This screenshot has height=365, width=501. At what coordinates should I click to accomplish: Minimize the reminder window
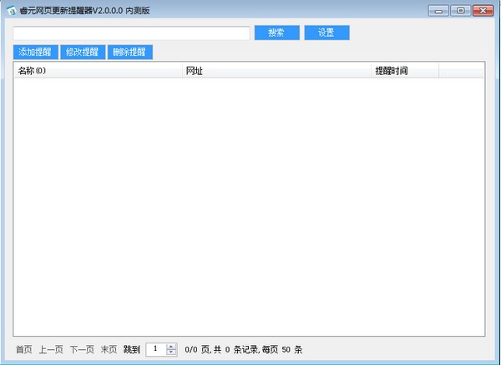[439, 10]
